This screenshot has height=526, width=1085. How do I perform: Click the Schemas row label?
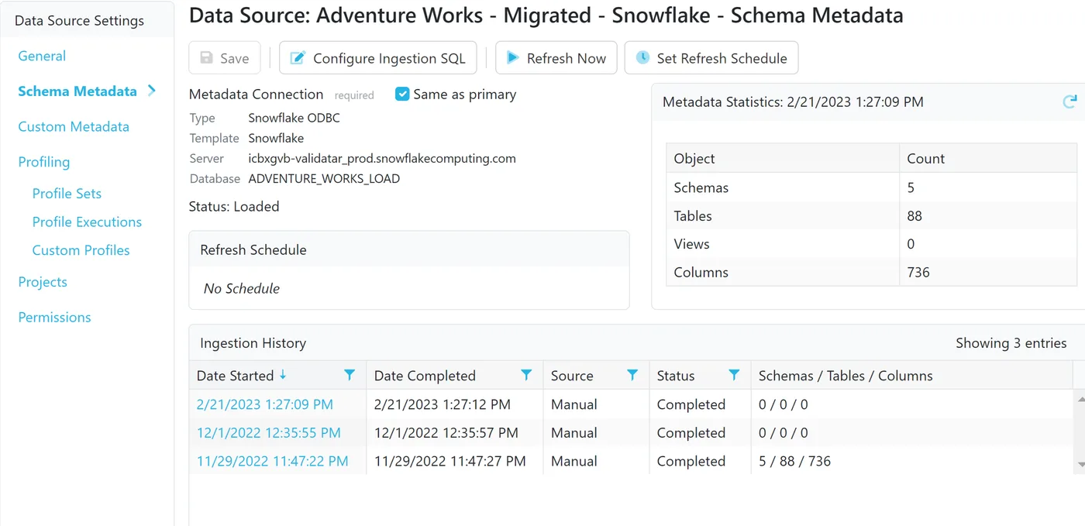[x=701, y=187]
